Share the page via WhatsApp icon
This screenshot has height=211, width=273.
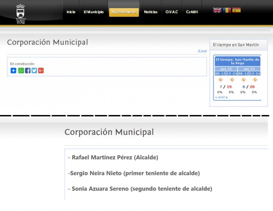[21, 71]
